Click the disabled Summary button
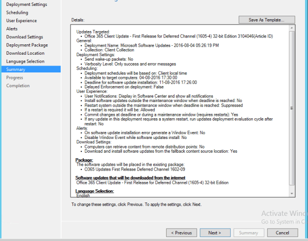 click(x=248, y=233)
